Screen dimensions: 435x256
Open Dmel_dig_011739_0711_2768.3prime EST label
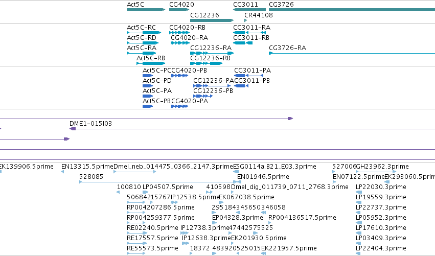(x=290, y=187)
